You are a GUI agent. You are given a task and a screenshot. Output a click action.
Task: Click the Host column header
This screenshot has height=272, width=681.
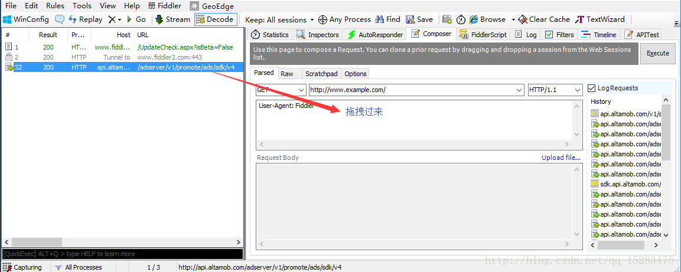click(112, 35)
